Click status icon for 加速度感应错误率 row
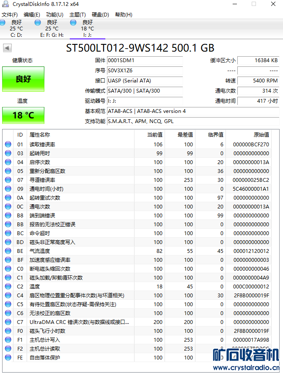 click(x=8, y=260)
